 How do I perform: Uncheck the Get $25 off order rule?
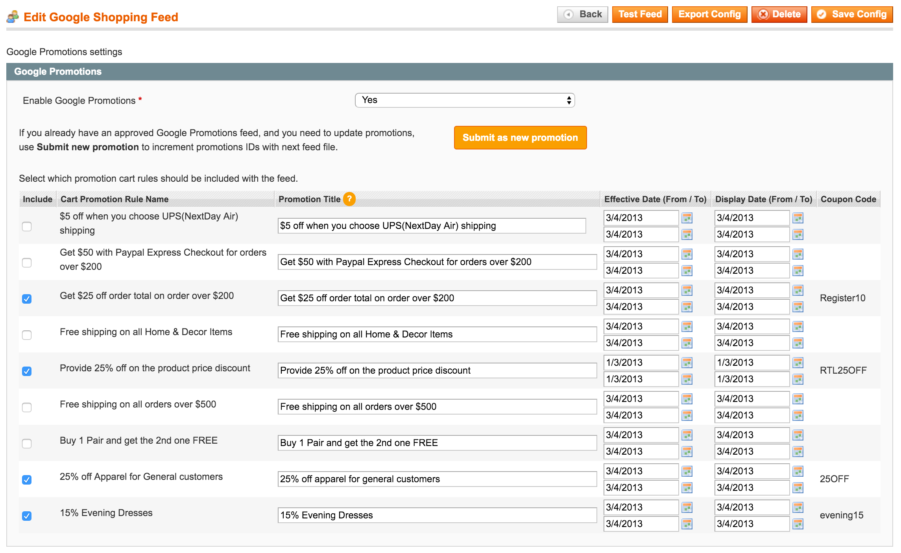click(x=27, y=299)
